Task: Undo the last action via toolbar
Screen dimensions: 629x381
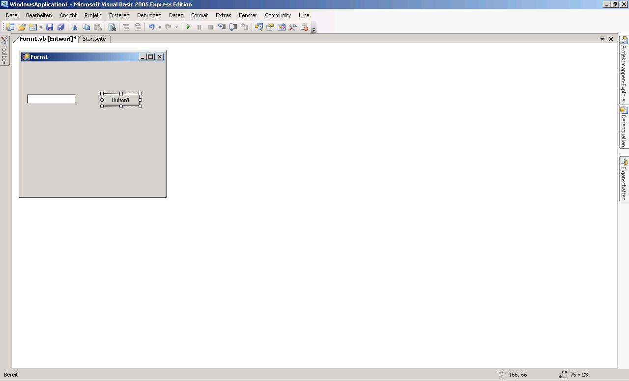Action: pyautogui.click(x=152, y=27)
